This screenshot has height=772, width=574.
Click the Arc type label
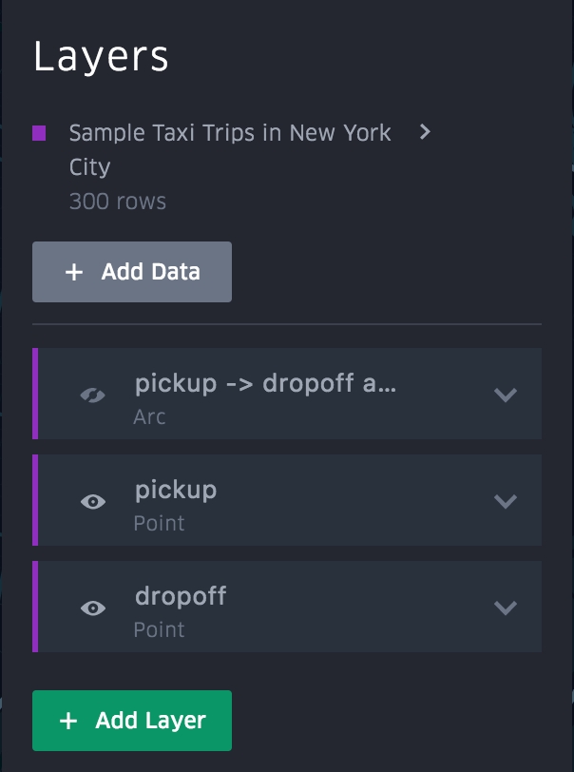(150, 416)
